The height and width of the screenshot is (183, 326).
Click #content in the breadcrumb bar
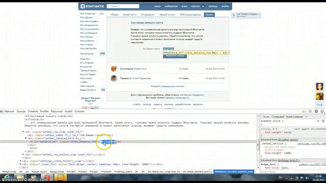[x=106, y=172]
